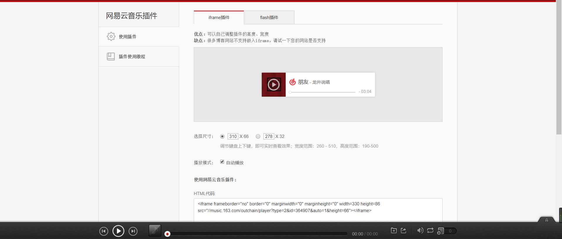Add the song to a playlist via the folder icon
This screenshot has width=562, height=239.
[x=394, y=231]
